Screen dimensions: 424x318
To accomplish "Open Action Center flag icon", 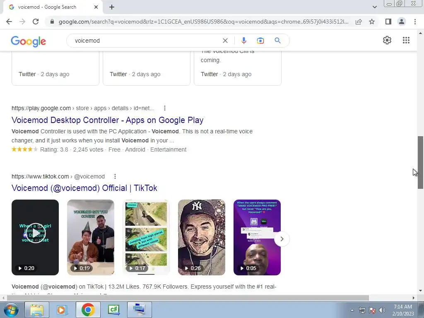I will pyautogui.click(x=372, y=310).
